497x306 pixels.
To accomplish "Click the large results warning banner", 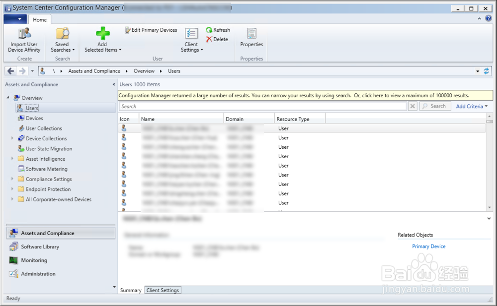I will [x=305, y=95].
